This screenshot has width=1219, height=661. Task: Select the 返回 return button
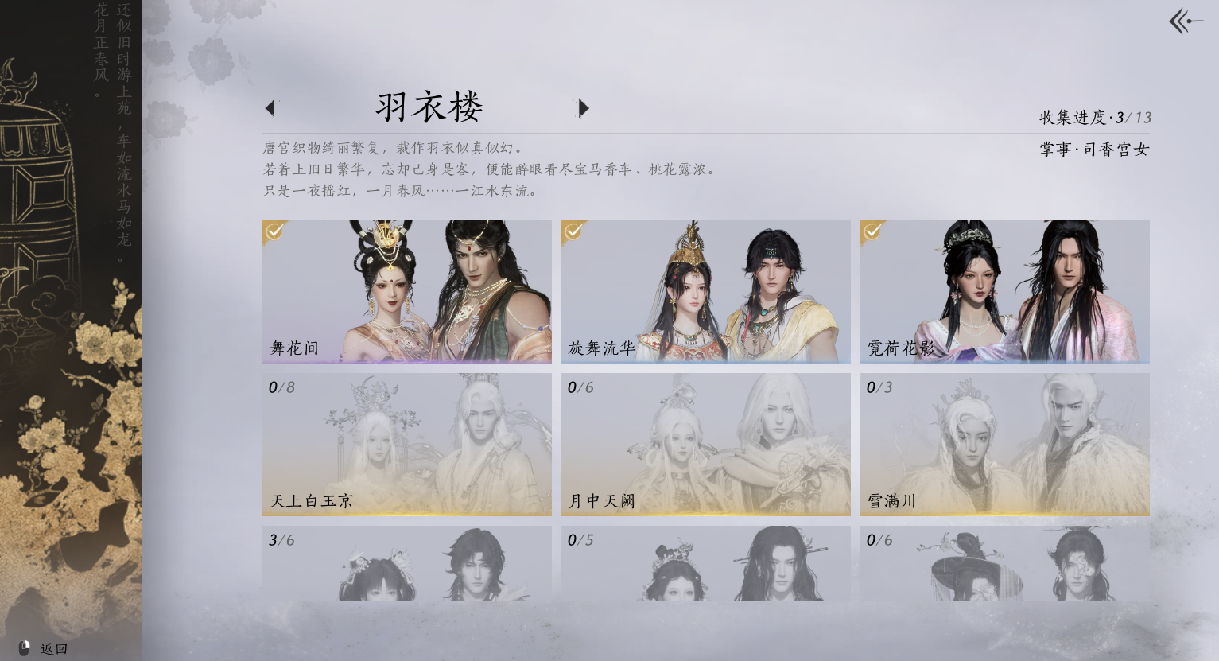54,649
